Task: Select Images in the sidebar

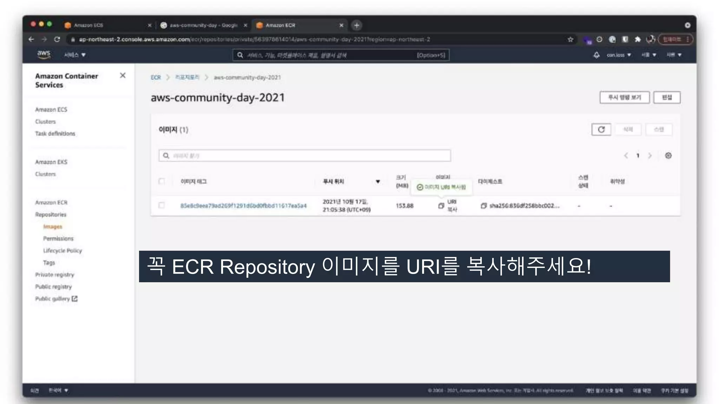Action: coord(53,227)
